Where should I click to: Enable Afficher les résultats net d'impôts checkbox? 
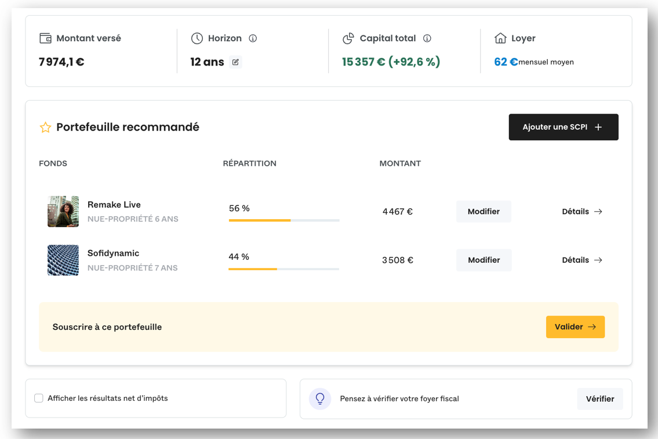pos(39,398)
